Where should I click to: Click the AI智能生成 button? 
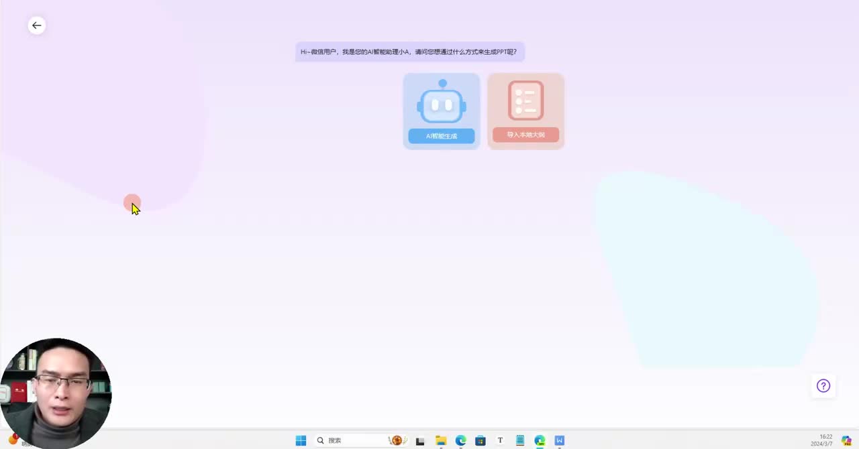442,136
